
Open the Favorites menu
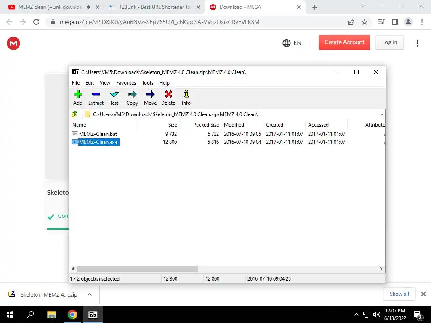(x=126, y=83)
